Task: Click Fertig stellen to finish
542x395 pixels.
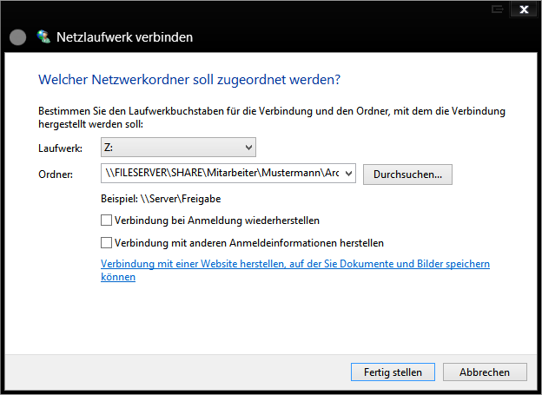Action: pyautogui.click(x=393, y=372)
